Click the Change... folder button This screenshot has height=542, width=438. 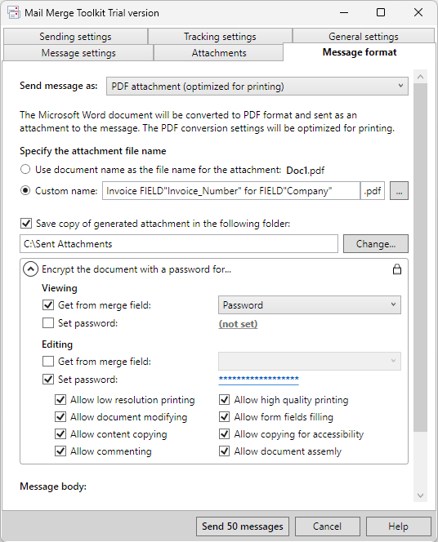376,244
